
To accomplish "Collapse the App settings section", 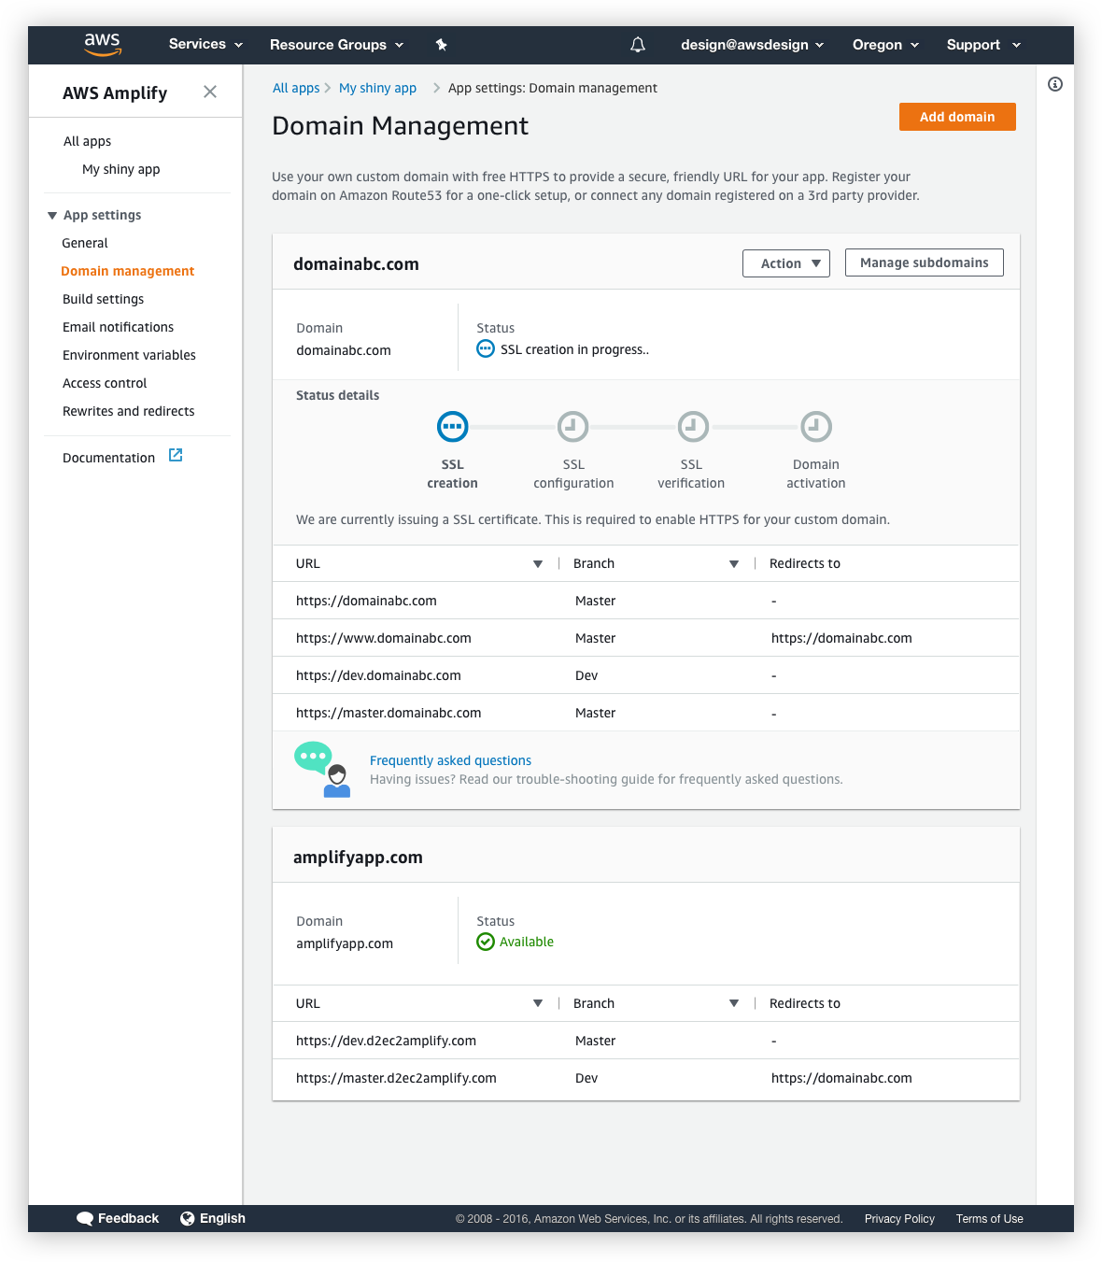I will click(52, 216).
